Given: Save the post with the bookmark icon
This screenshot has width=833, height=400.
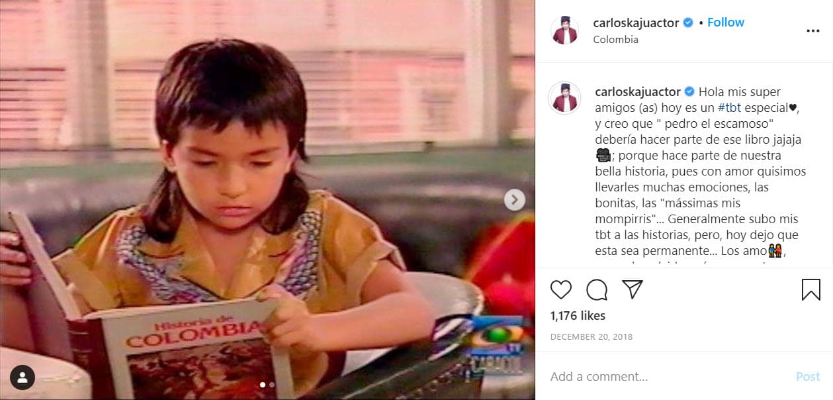Looking at the screenshot, I should click(x=811, y=289).
